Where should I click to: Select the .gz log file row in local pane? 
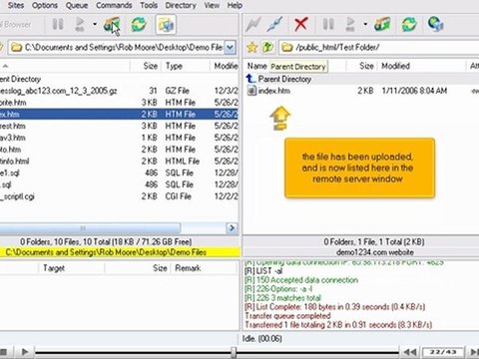119,91
